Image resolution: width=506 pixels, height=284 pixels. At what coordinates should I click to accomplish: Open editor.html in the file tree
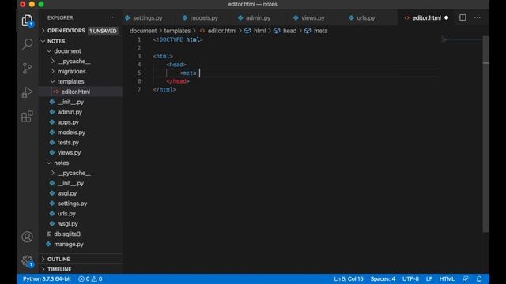(x=81, y=92)
